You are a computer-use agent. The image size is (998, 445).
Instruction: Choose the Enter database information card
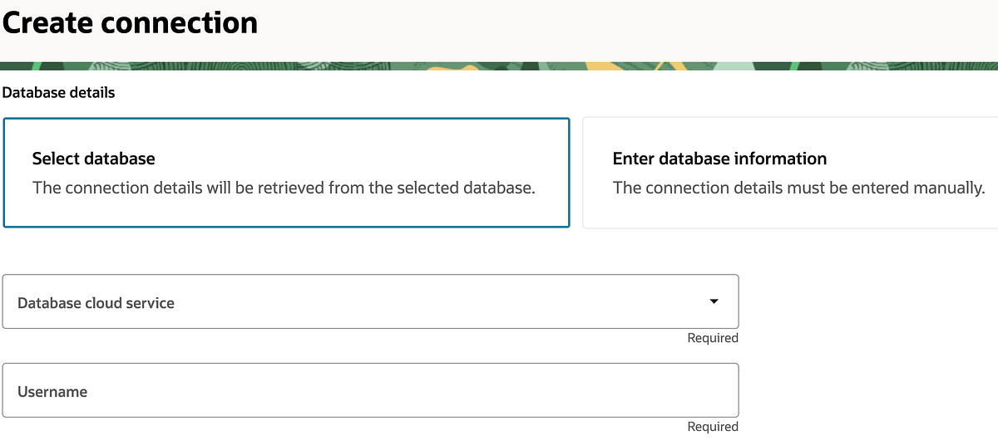[790, 173]
